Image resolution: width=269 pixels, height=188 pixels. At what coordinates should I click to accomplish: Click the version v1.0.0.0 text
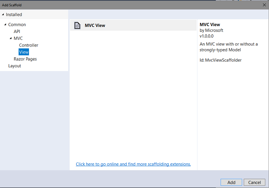coord(206,36)
